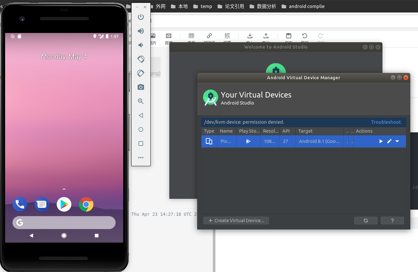This screenshot has height=272, width=418.
Task: Open the 数据分析 bookmark folder
Action: (x=263, y=6)
